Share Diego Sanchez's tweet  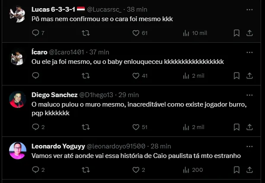[x=249, y=127]
